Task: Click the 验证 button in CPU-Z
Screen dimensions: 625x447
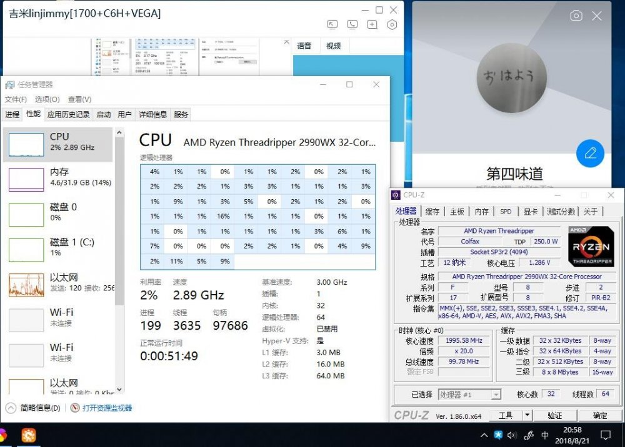Action: tap(555, 416)
